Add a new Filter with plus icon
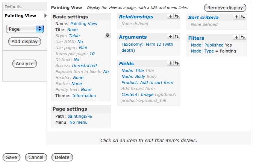253x165 pixels. click(x=236, y=37)
